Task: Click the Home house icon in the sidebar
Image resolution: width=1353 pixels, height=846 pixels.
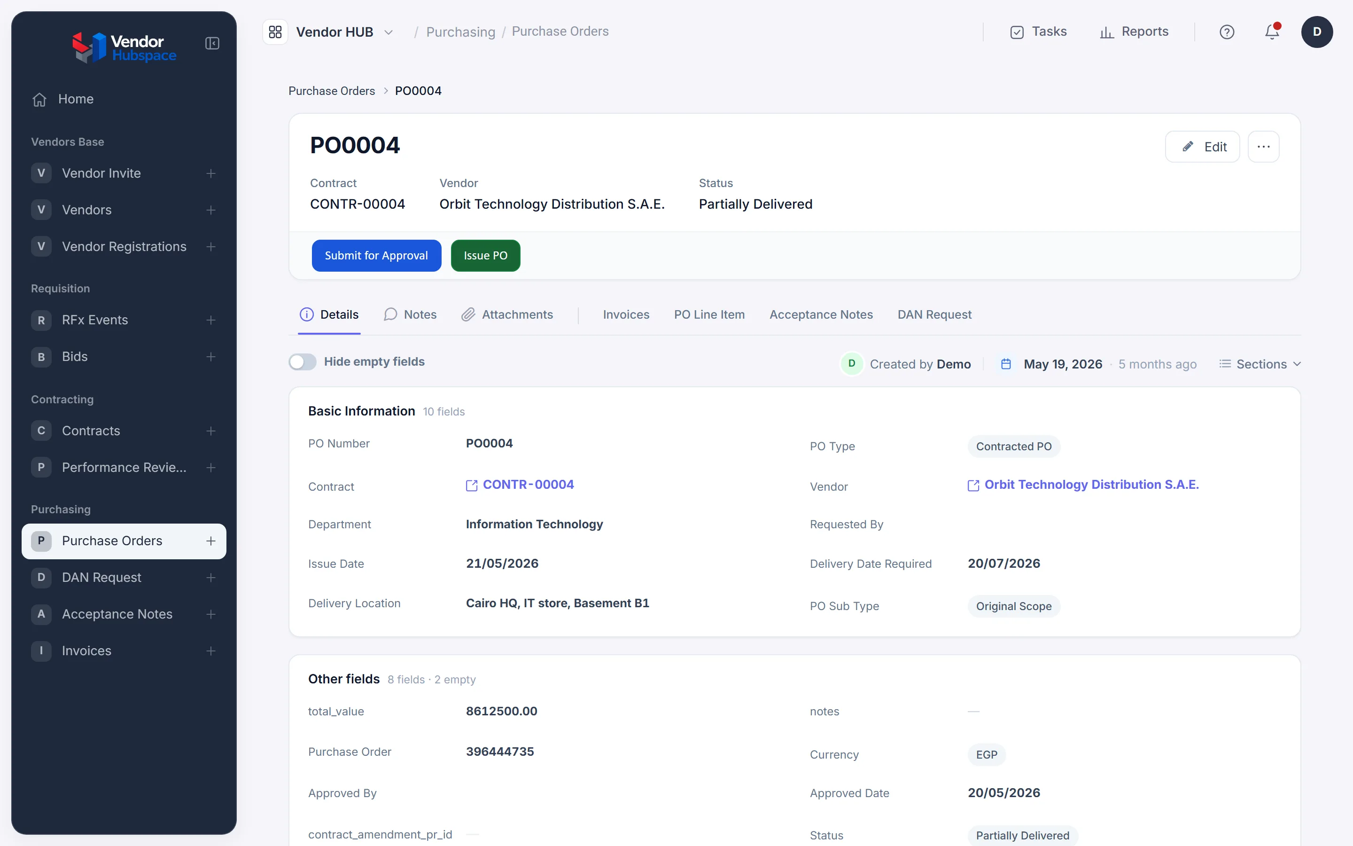Action: [x=39, y=99]
